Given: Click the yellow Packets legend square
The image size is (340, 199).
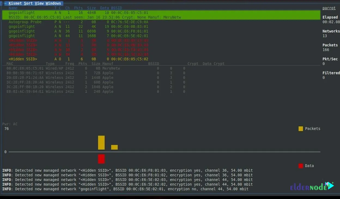Looking at the screenshot, I should [301, 129].
